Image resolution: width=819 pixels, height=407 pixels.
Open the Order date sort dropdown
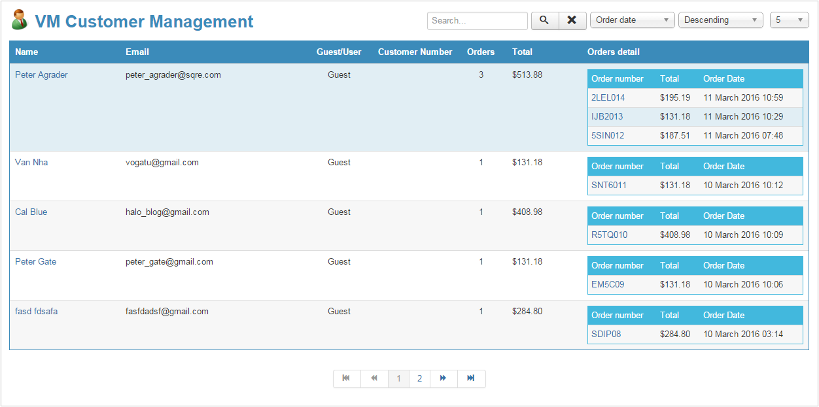tap(633, 20)
